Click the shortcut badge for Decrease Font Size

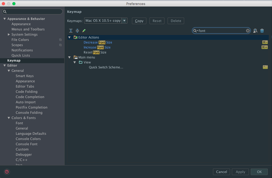point(265,42)
